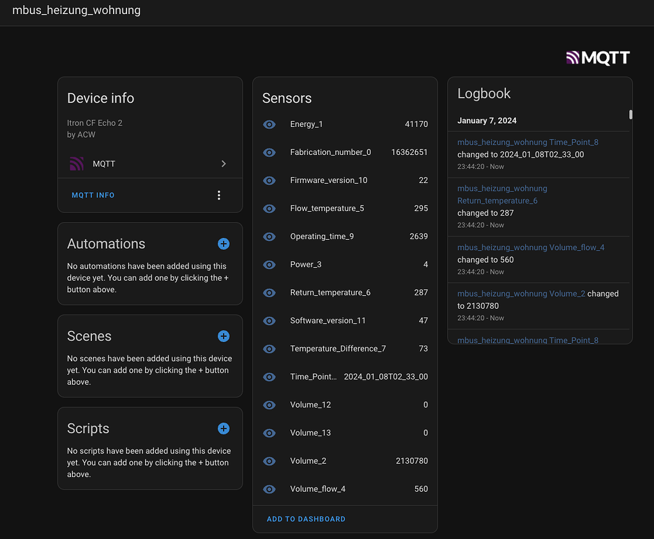Open Time_Point_8 entity from the Logbook
The width and height of the screenshot is (654, 539).
click(528, 142)
